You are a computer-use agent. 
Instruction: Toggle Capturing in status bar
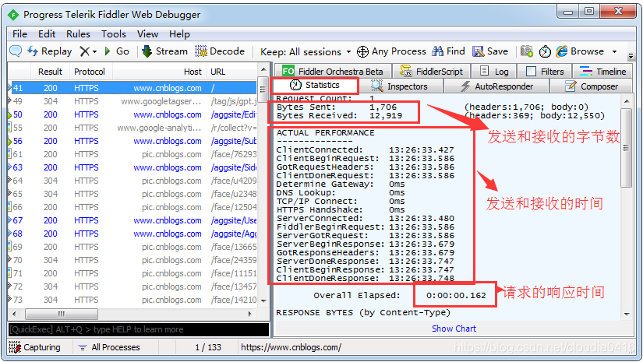coord(34,347)
